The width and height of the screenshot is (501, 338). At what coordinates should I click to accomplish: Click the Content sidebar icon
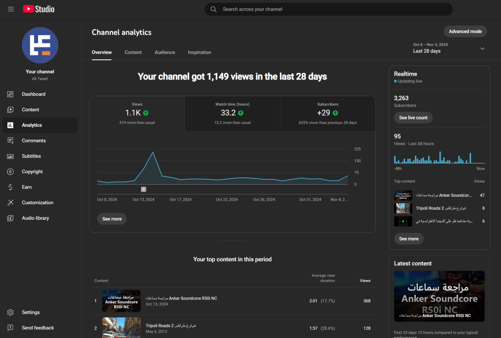[10, 110]
